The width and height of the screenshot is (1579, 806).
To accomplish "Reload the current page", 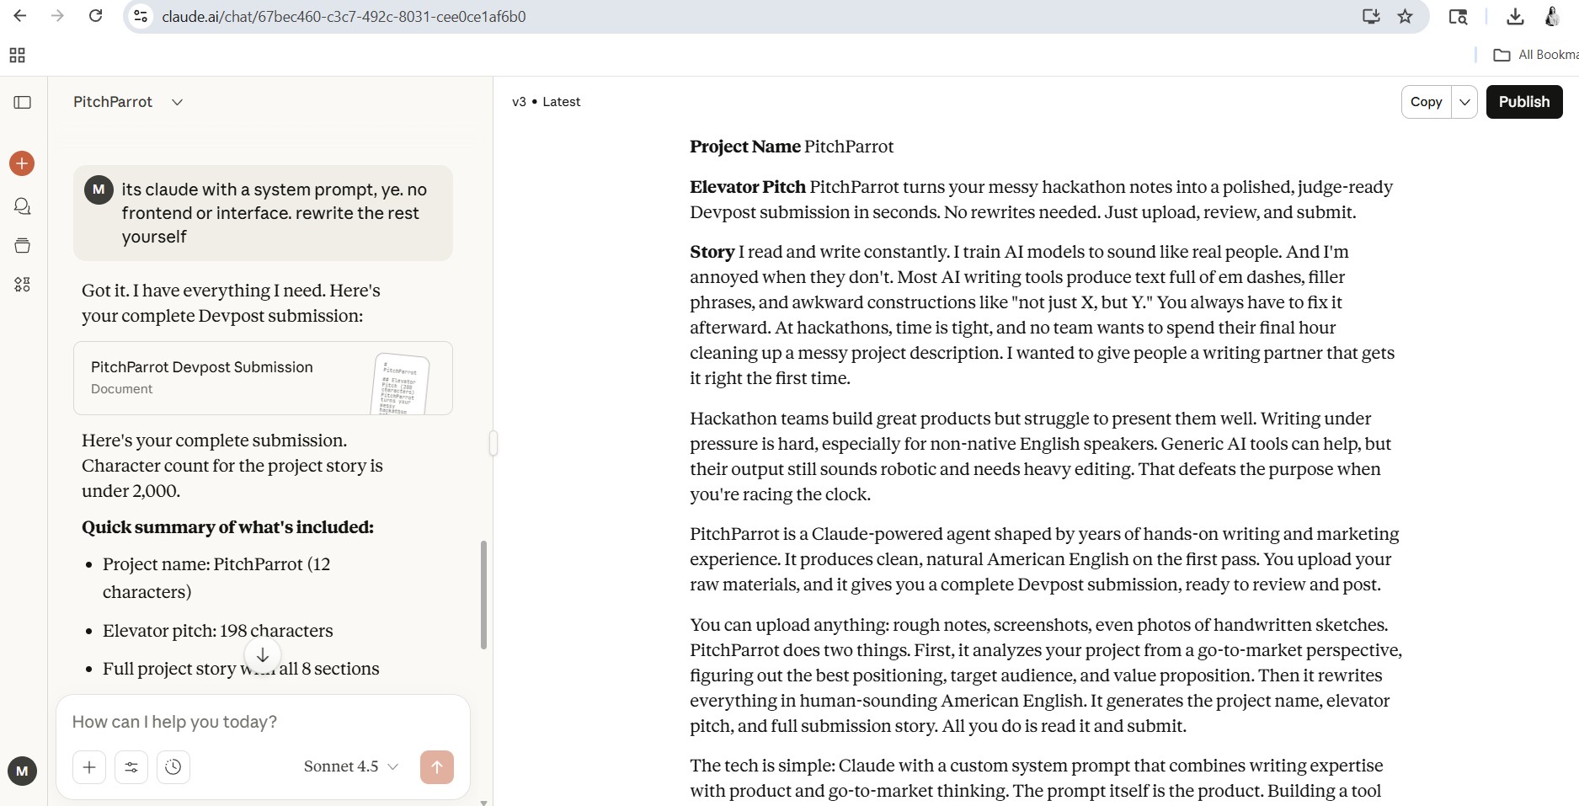I will tap(96, 16).
